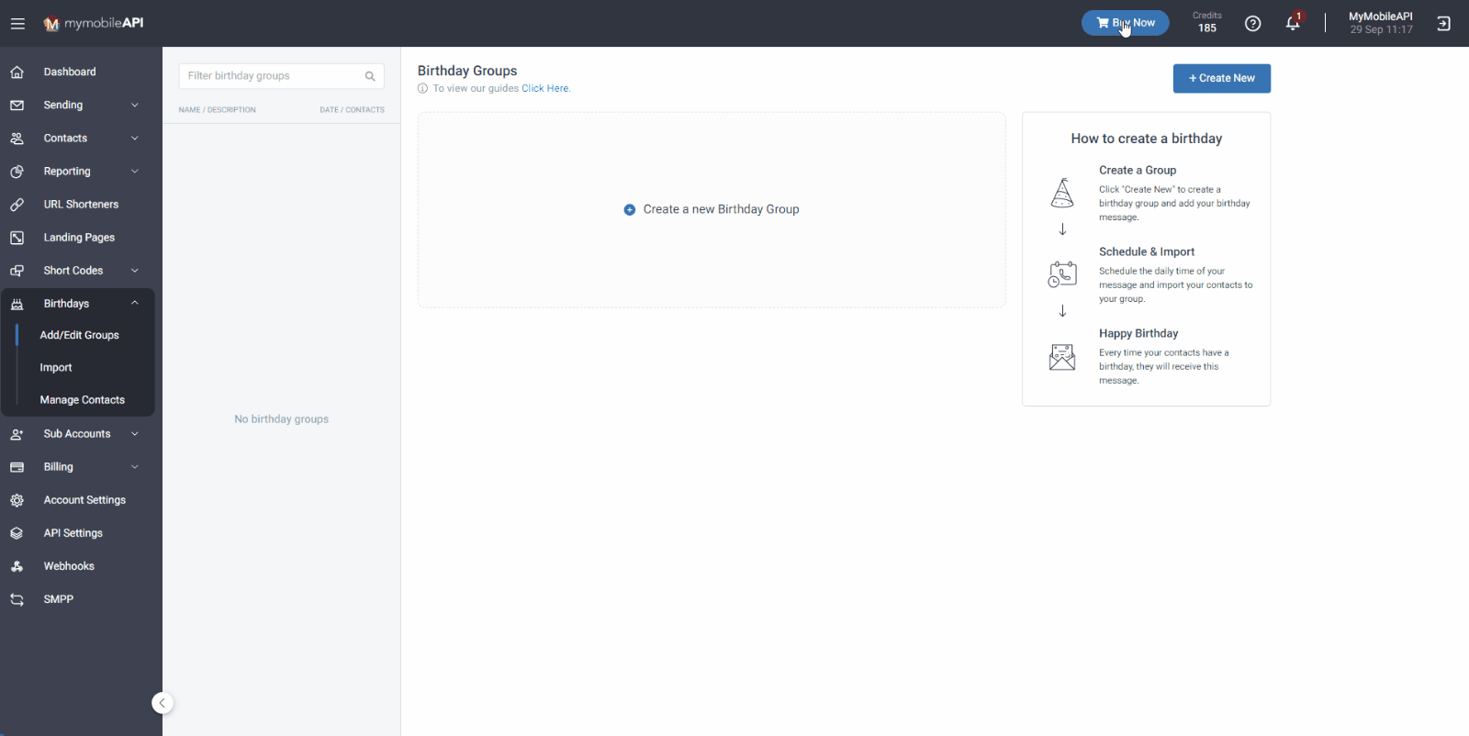Click the How to create a birthday heading

pos(1146,139)
